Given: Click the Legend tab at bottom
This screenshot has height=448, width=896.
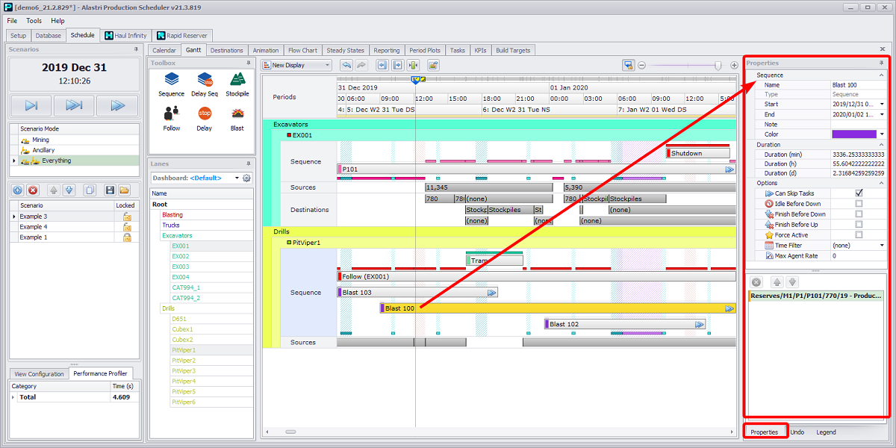Looking at the screenshot, I should pyautogui.click(x=826, y=432).
